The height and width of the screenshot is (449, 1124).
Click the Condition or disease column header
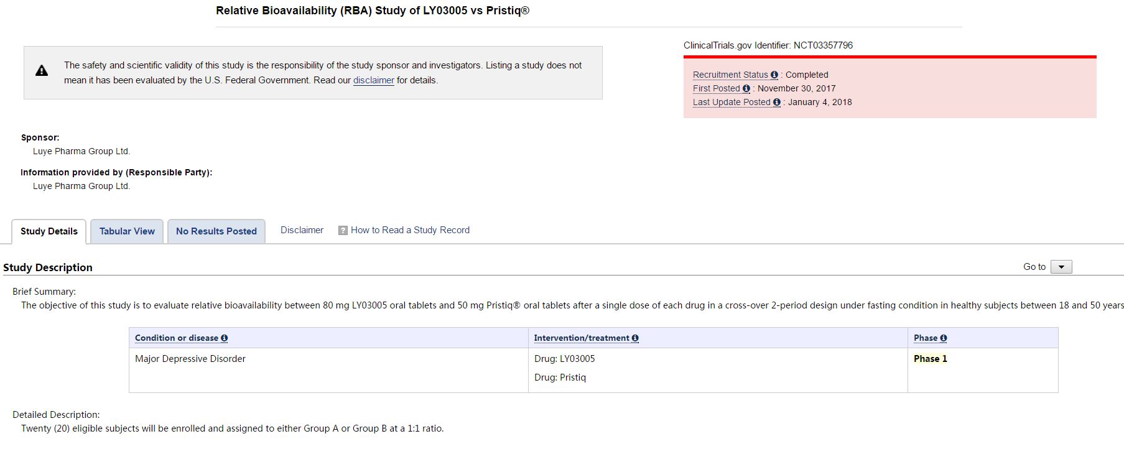click(x=177, y=338)
